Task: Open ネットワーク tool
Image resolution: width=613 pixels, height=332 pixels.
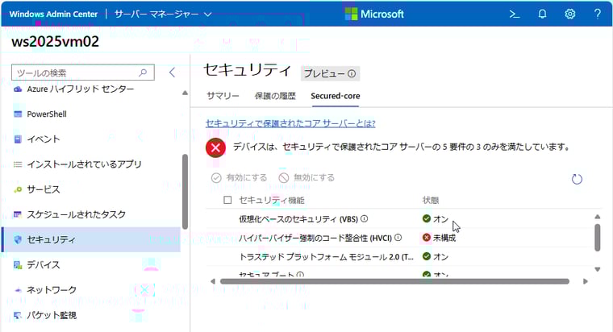Action: [x=51, y=290]
